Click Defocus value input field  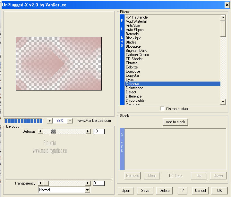click(x=99, y=131)
